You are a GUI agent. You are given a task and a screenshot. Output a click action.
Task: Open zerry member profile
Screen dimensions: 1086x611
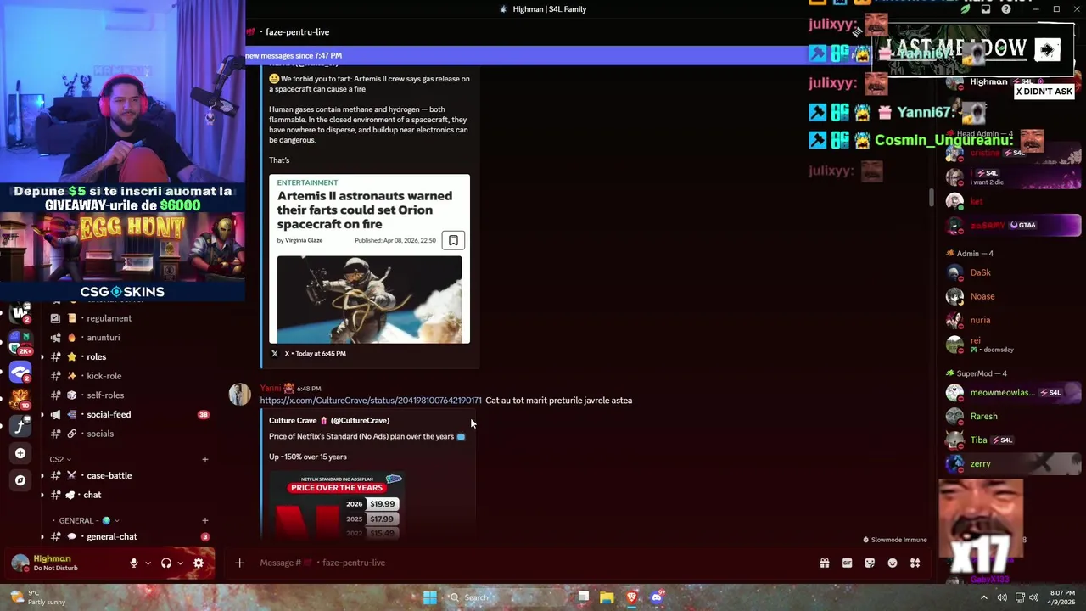pos(1014,463)
